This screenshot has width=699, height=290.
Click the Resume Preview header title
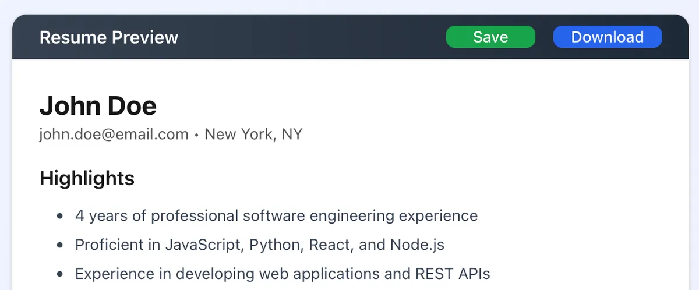point(109,37)
